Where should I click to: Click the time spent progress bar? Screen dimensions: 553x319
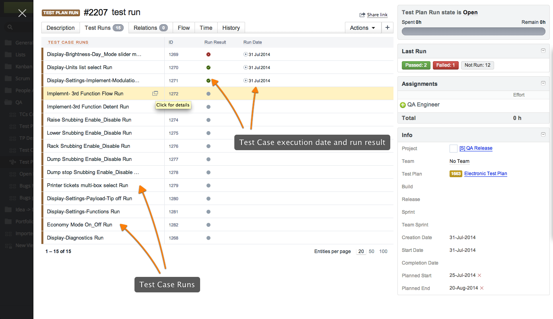click(473, 31)
